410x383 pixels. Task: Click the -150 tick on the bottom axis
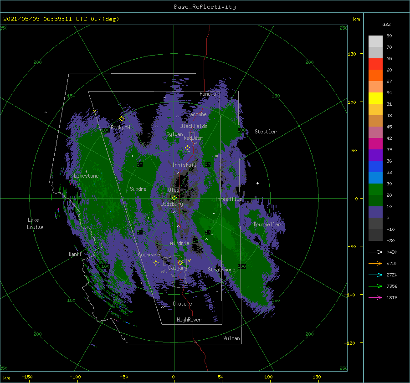click(x=27, y=377)
